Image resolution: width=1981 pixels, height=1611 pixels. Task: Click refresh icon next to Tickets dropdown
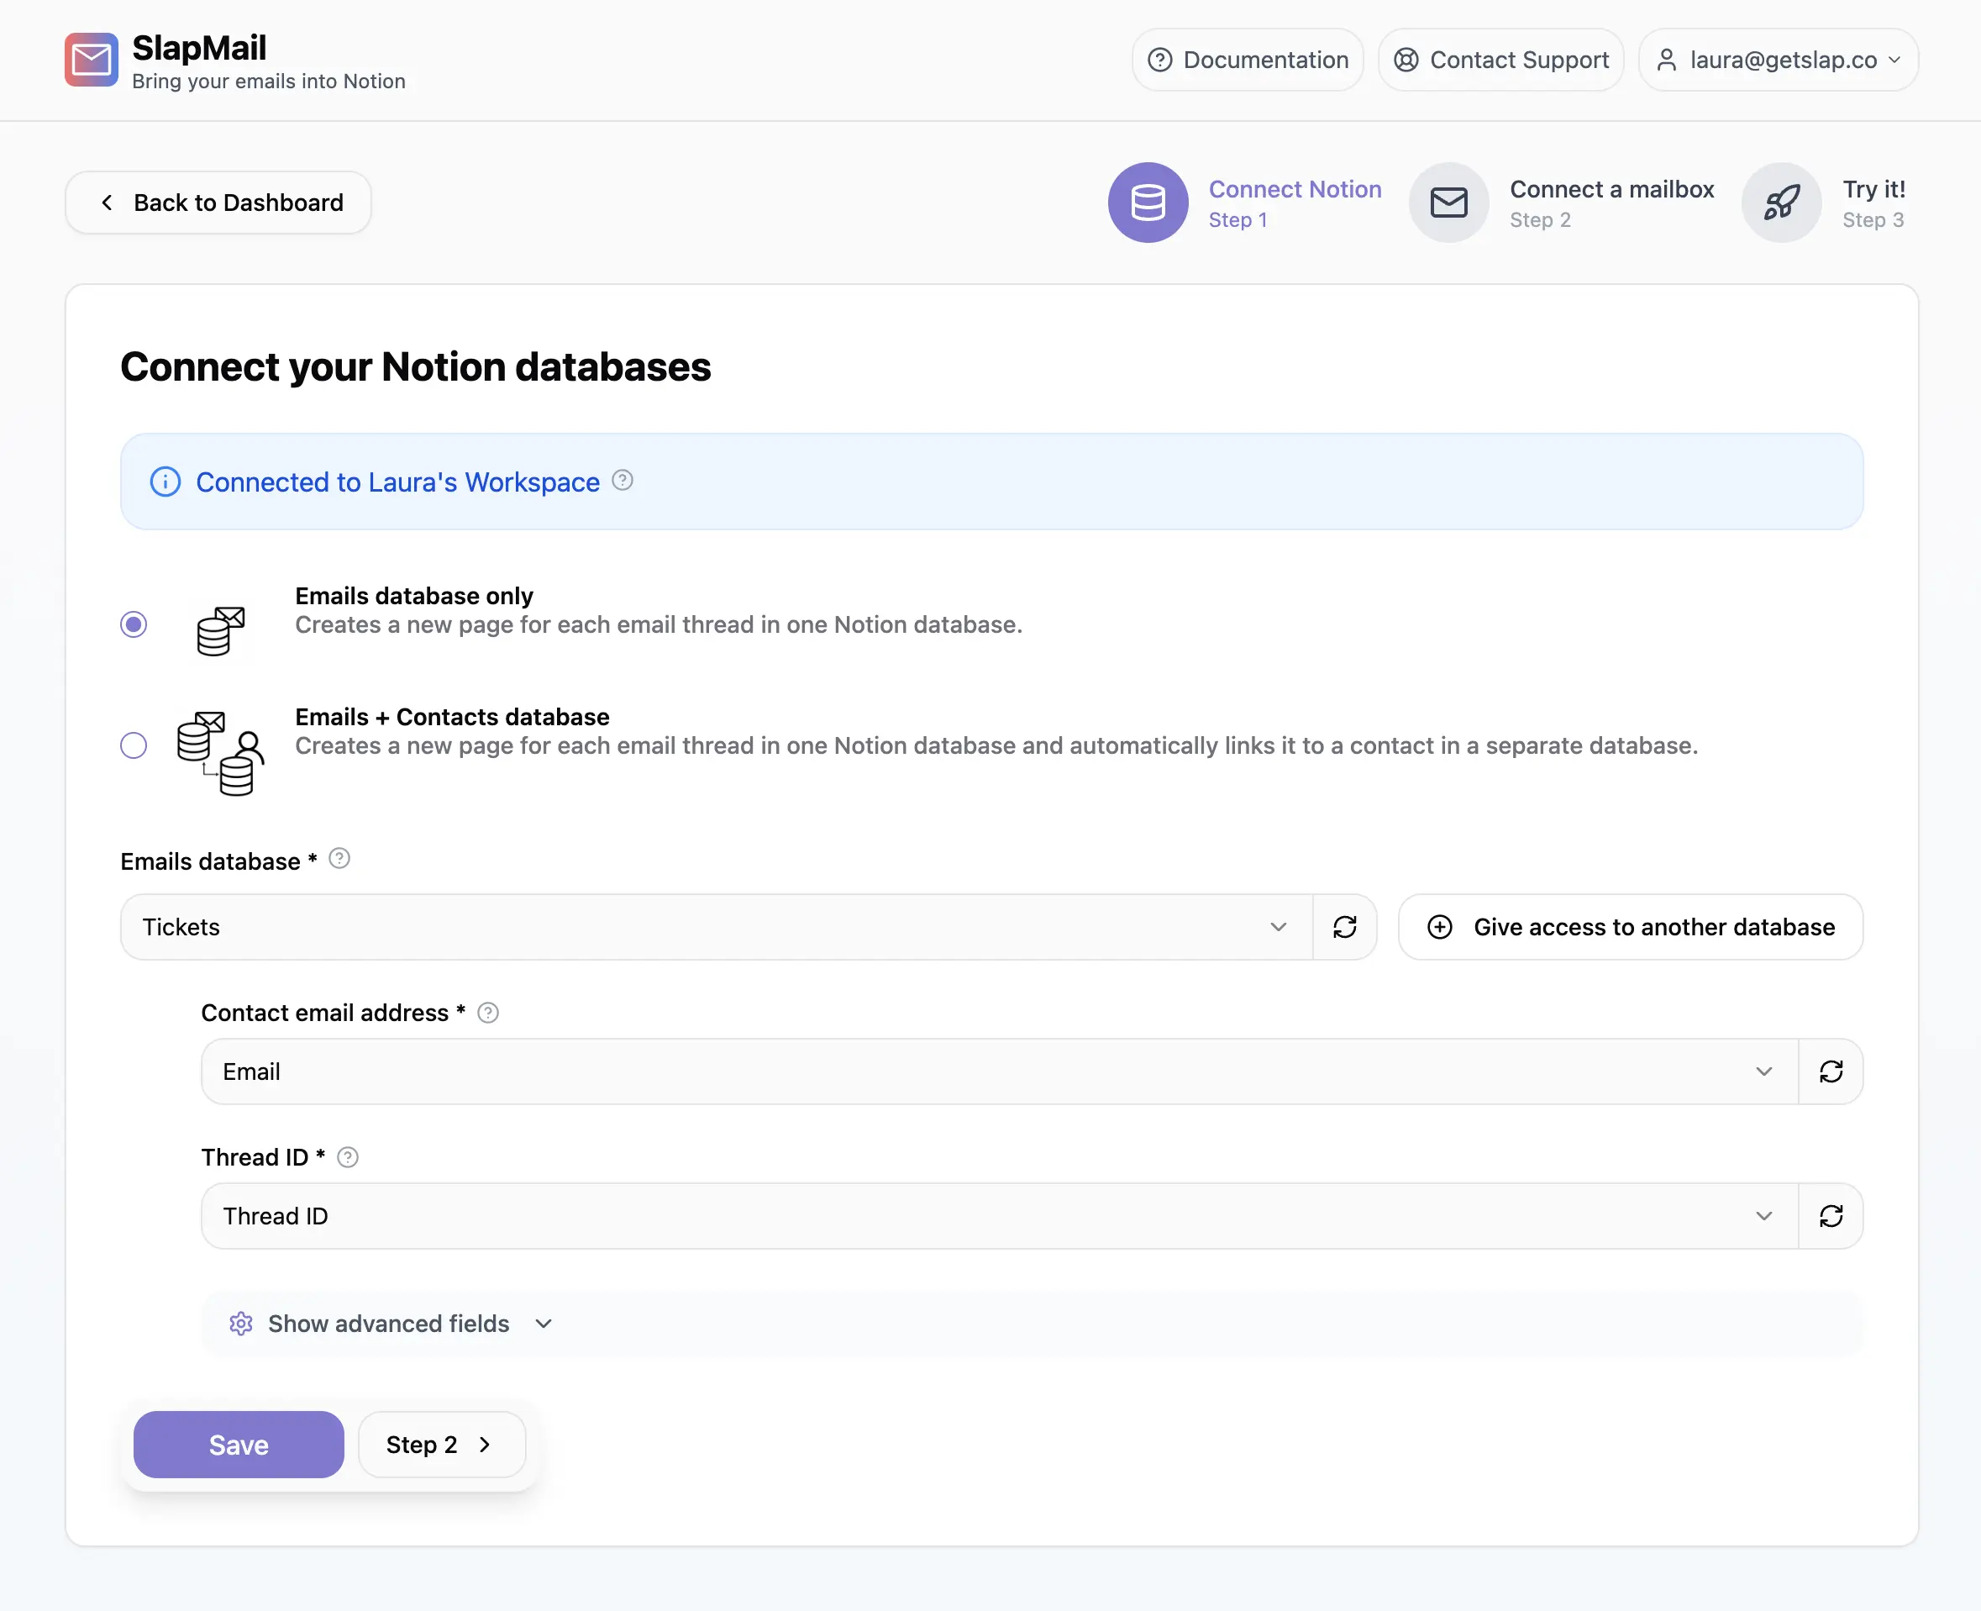(x=1344, y=927)
